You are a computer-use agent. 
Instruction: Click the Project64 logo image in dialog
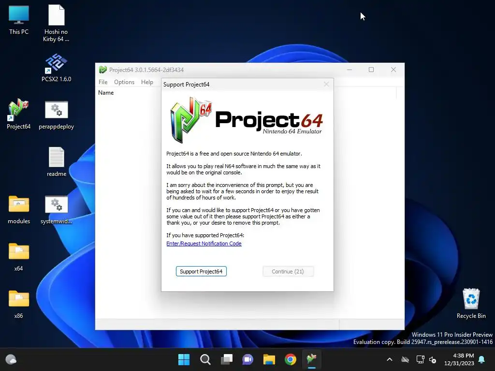[x=247, y=120]
